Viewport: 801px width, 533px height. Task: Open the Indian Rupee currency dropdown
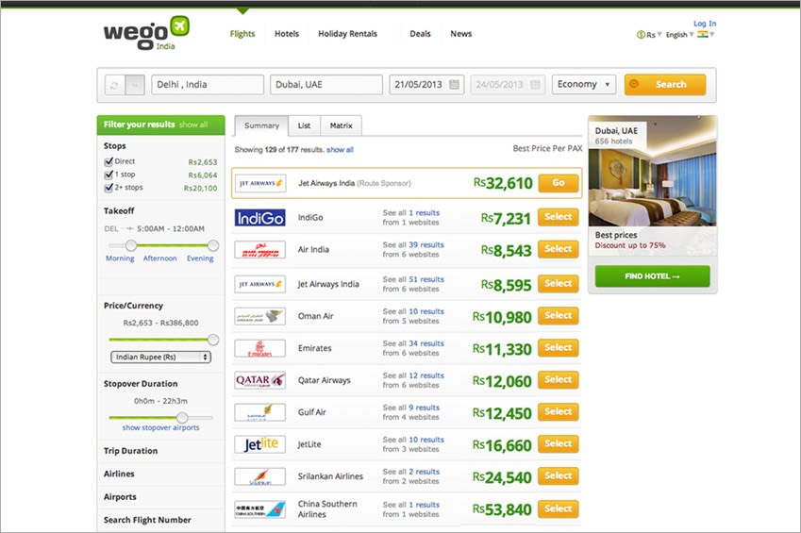tap(161, 358)
